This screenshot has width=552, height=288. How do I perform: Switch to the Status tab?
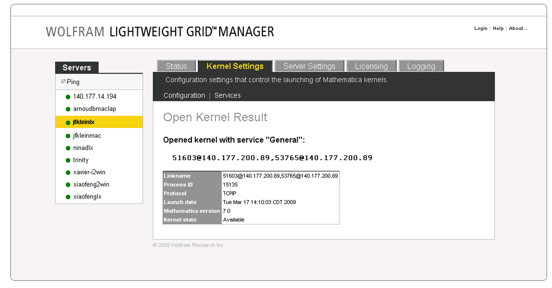[x=176, y=66]
